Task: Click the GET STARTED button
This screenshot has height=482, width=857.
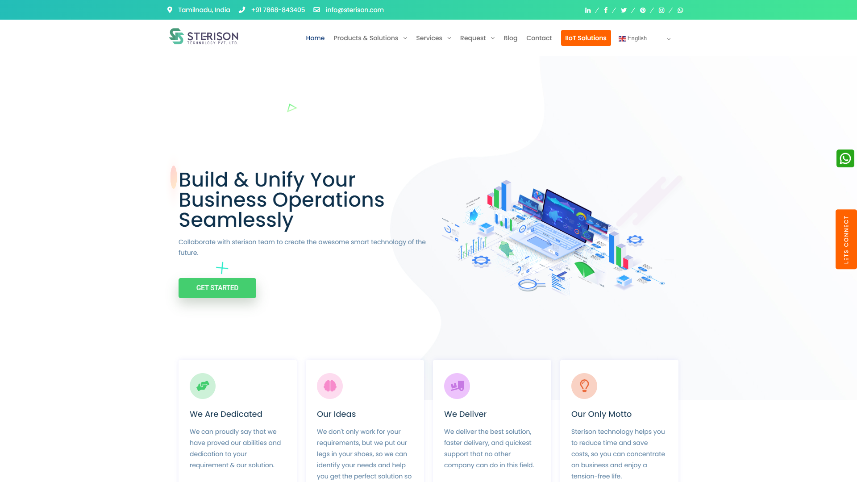Action: 217,288
